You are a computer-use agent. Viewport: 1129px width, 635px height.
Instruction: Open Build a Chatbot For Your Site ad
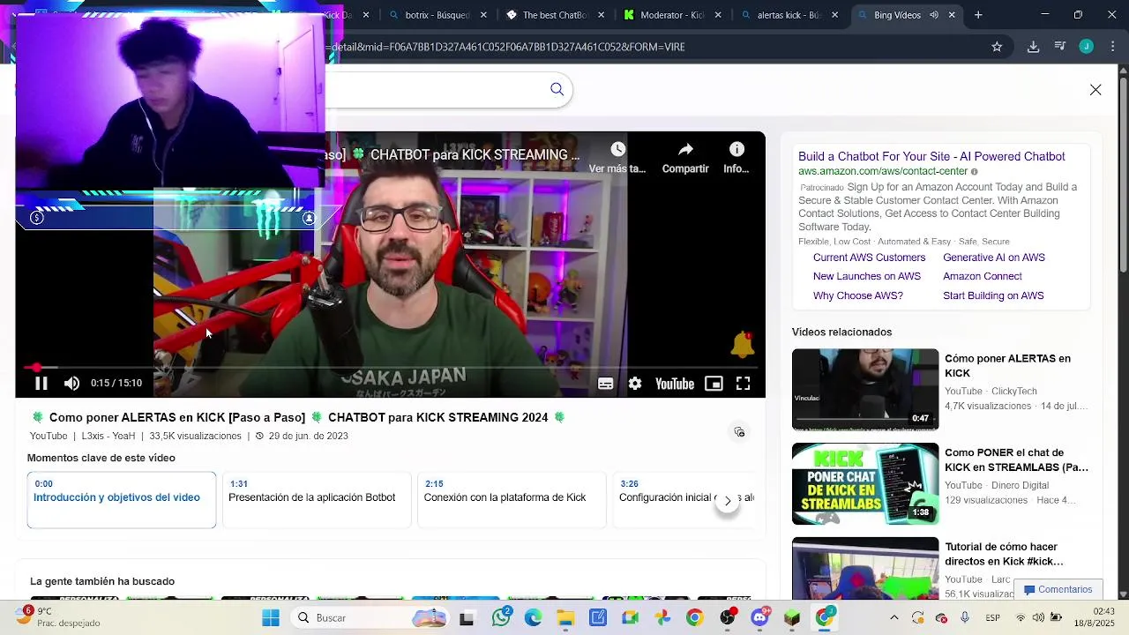(931, 156)
